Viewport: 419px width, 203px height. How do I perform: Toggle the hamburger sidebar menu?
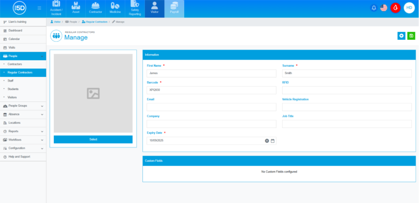(39, 8)
